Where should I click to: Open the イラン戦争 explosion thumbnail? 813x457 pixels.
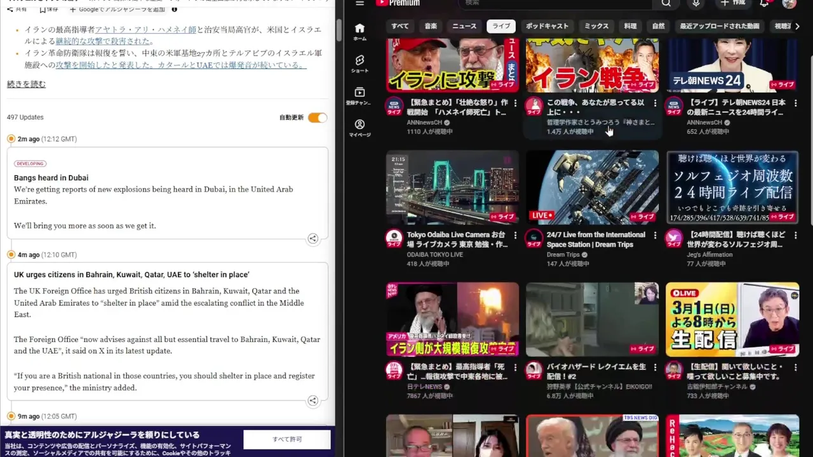(592, 65)
